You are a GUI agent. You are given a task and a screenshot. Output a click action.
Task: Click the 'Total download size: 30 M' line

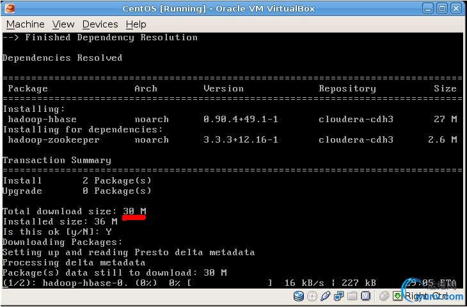point(74,212)
